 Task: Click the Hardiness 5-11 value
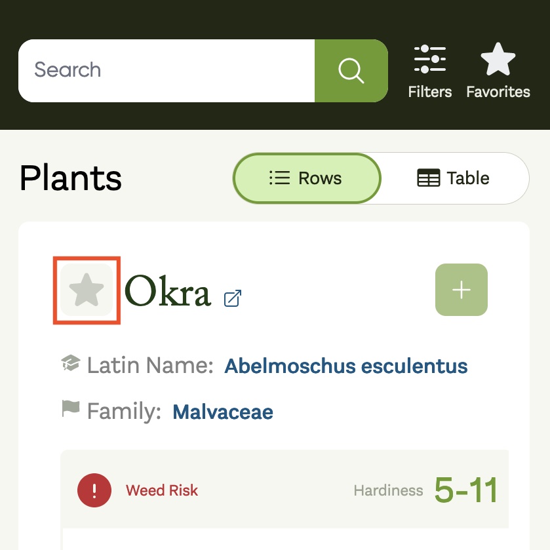point(466,490)
